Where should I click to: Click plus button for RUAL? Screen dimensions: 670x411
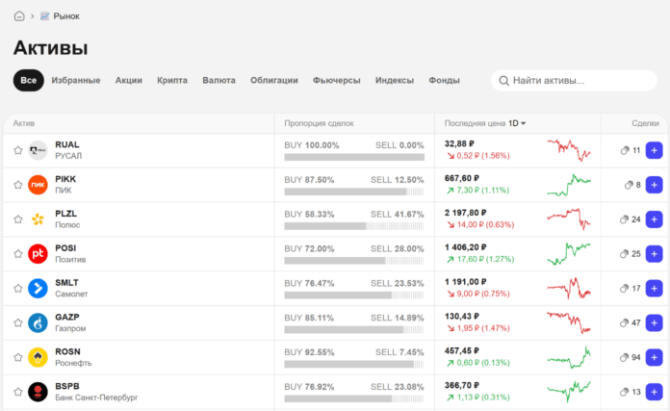(654, 150)
